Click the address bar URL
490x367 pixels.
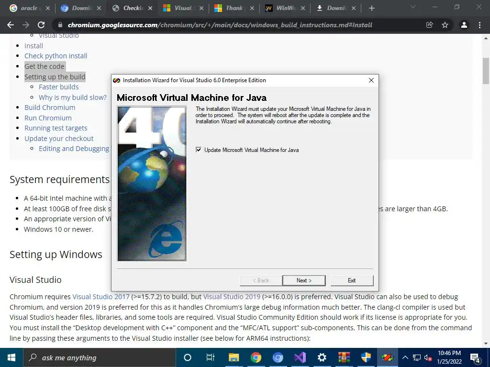(220, 25)
